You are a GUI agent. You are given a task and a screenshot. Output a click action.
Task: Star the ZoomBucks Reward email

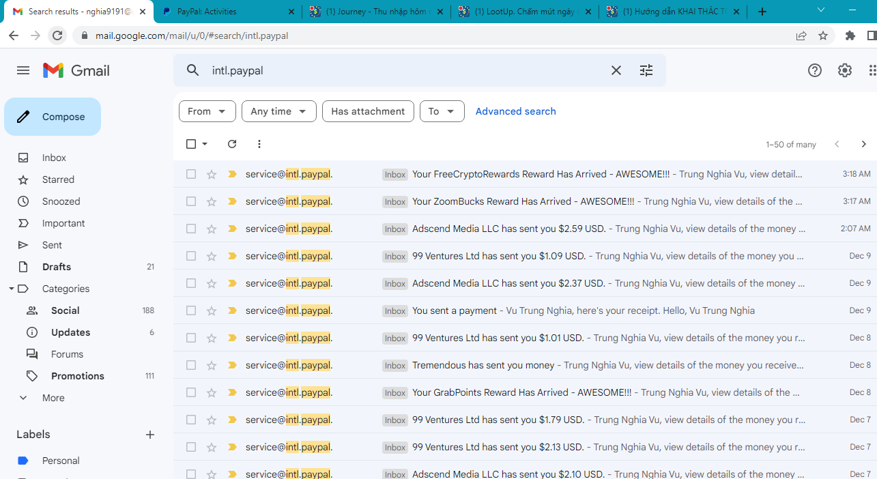click(x=212, y=201)
